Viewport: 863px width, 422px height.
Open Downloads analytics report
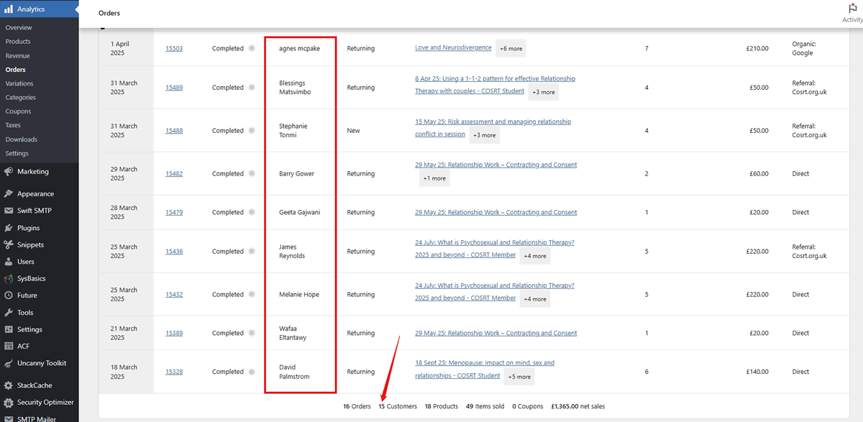point(22,139)
